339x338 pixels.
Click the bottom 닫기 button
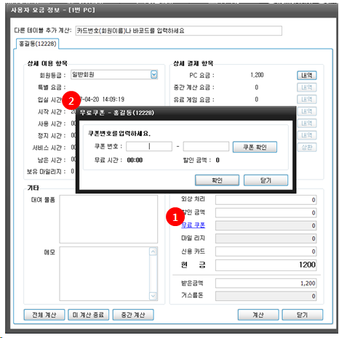click(x=303, y=315)
